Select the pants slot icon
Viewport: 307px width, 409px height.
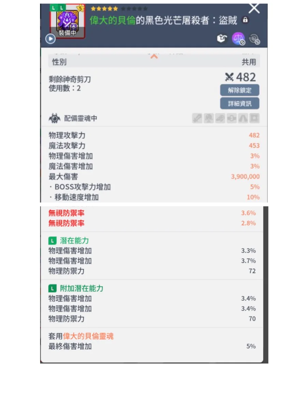[243, 118]
